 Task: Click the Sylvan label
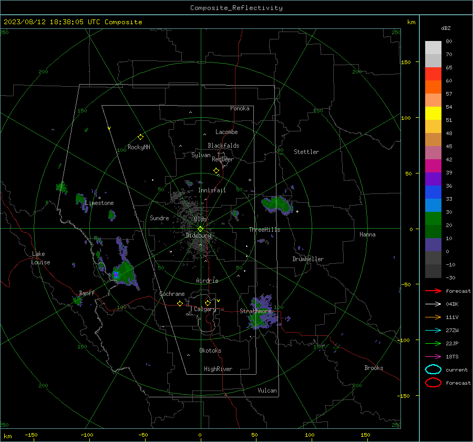(x=201, y=155)
